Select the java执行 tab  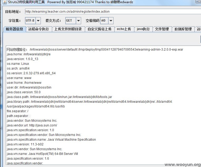143,29
